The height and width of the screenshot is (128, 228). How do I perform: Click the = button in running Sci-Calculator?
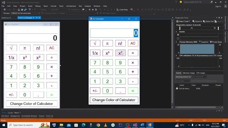[133, 91]
